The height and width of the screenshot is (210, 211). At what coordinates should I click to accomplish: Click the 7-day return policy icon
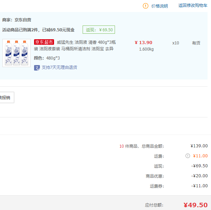(37, 67)
